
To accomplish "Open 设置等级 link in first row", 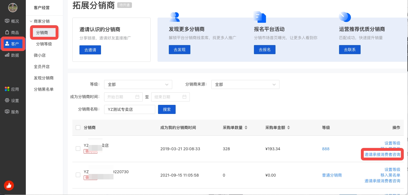I will click(392, 143).
